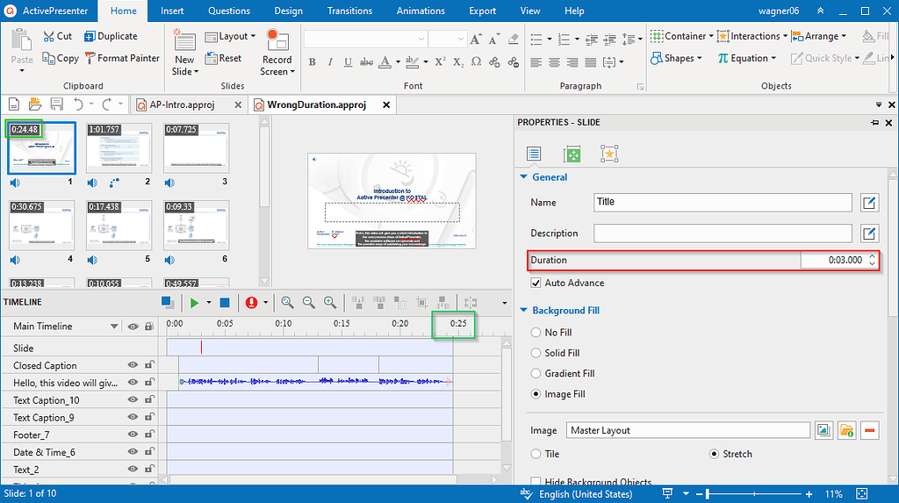
Task: Open the AP-Intro.approj document tab
Action: (182, 104)
